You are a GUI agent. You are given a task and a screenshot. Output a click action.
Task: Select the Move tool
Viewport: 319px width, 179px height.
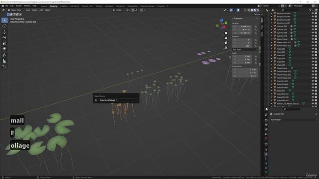(x=4, y=32)
